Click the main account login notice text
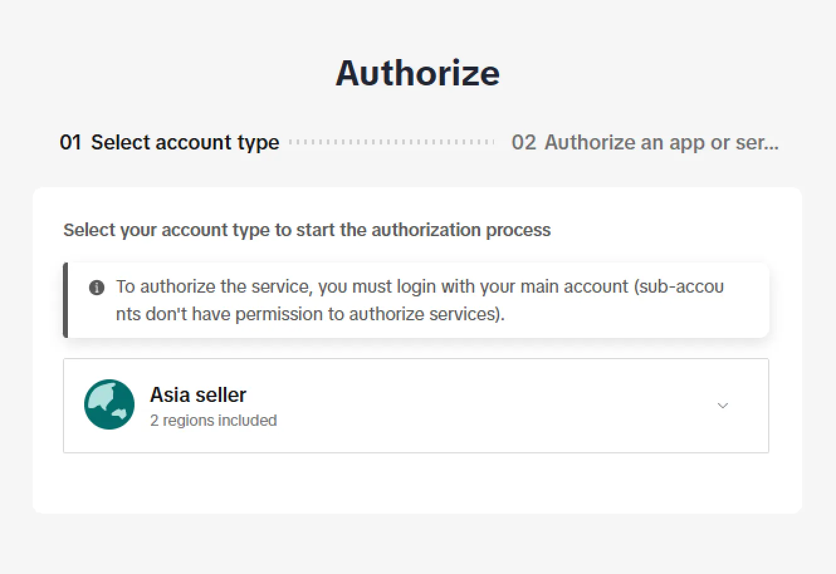The image size is (836, 574). point(371,287)
